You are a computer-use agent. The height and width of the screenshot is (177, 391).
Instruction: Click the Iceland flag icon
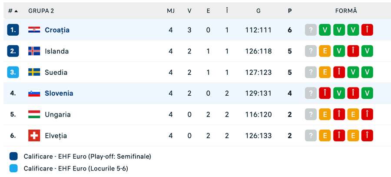[34, 51]
